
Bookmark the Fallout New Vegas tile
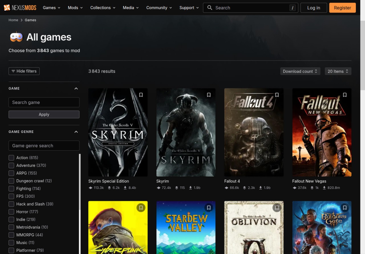345,95
